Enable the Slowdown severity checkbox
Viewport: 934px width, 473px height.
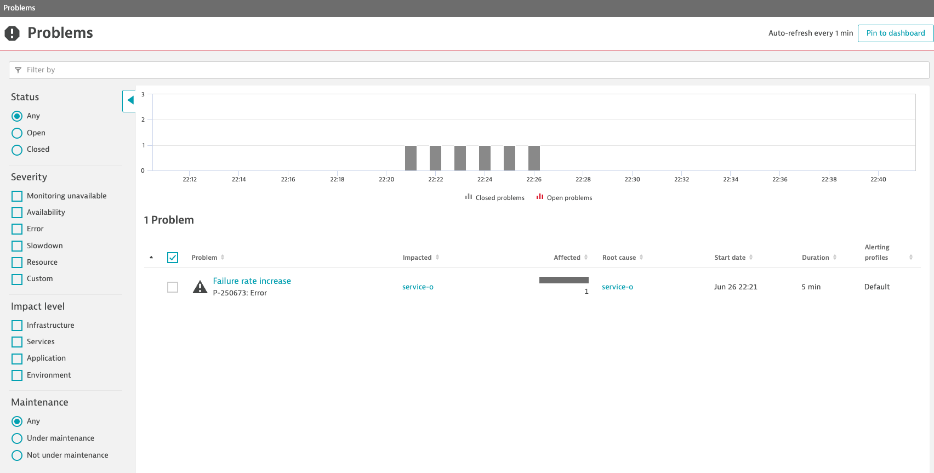17,246
